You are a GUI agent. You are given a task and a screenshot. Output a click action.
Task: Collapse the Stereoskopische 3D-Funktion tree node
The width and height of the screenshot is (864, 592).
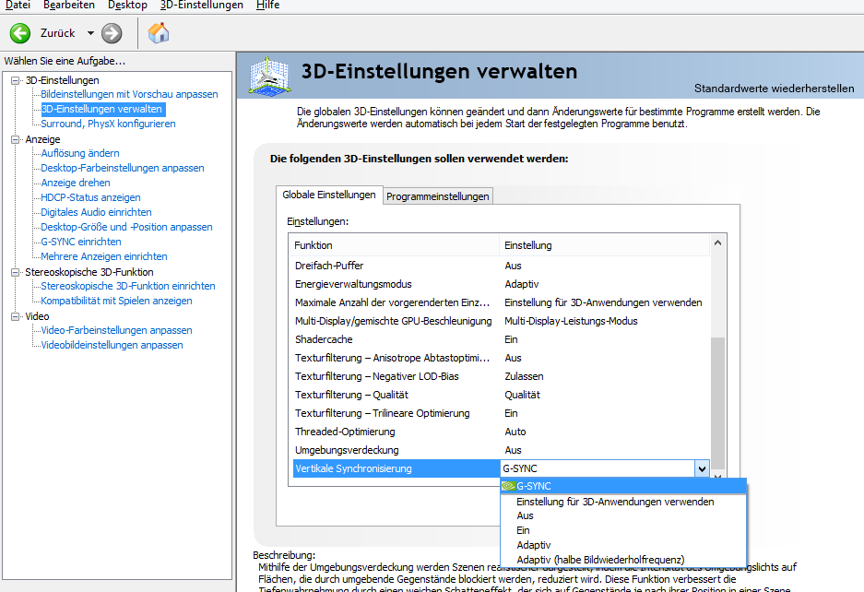16,272
